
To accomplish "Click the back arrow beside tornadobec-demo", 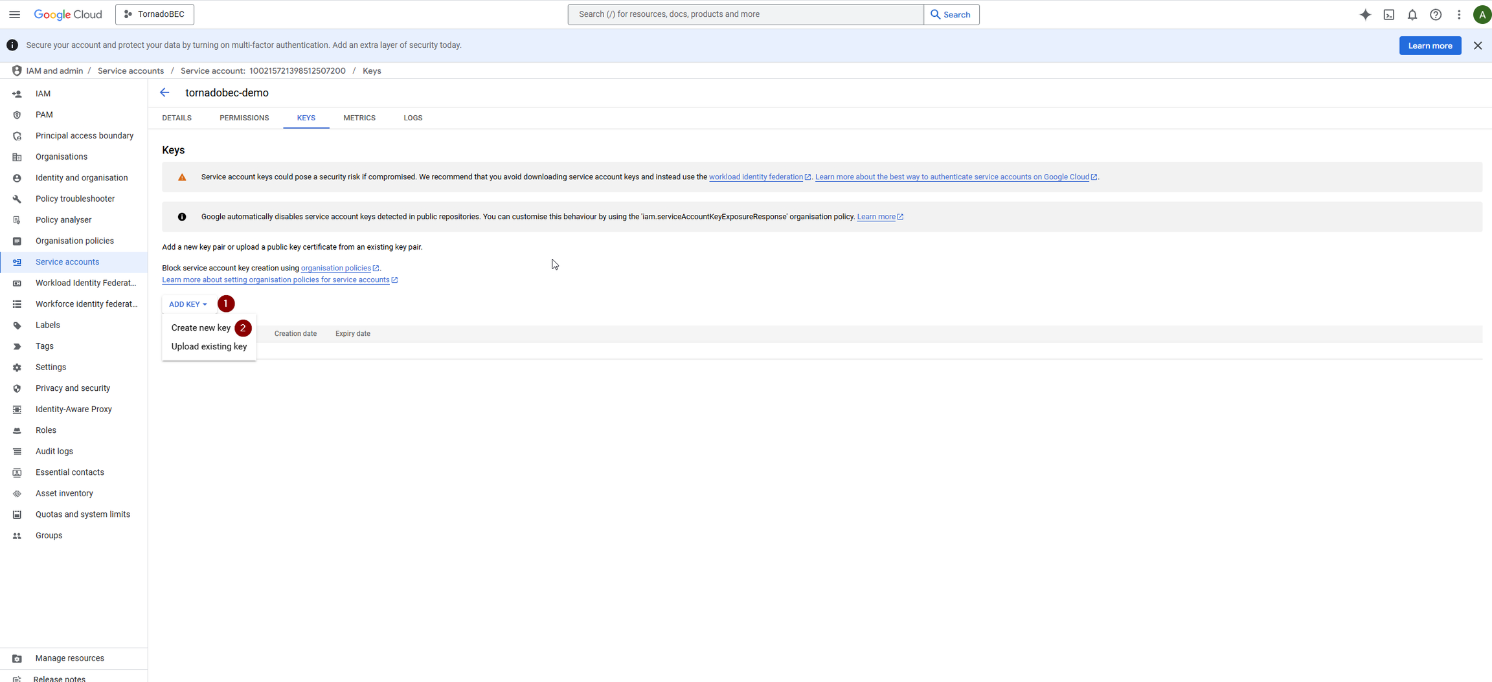I will pos(164,93).
